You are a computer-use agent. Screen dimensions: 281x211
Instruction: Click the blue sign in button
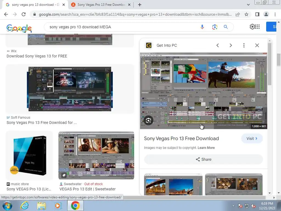point(271,27)
